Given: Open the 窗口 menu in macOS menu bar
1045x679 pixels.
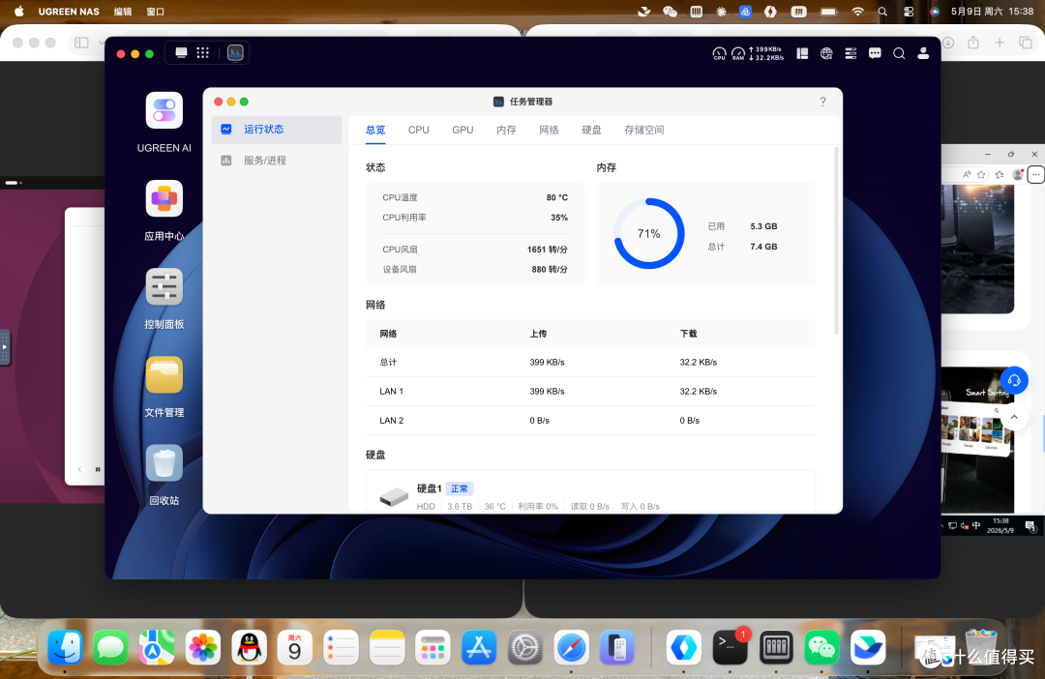Looking at the screenshot, I should pos(155,12).
